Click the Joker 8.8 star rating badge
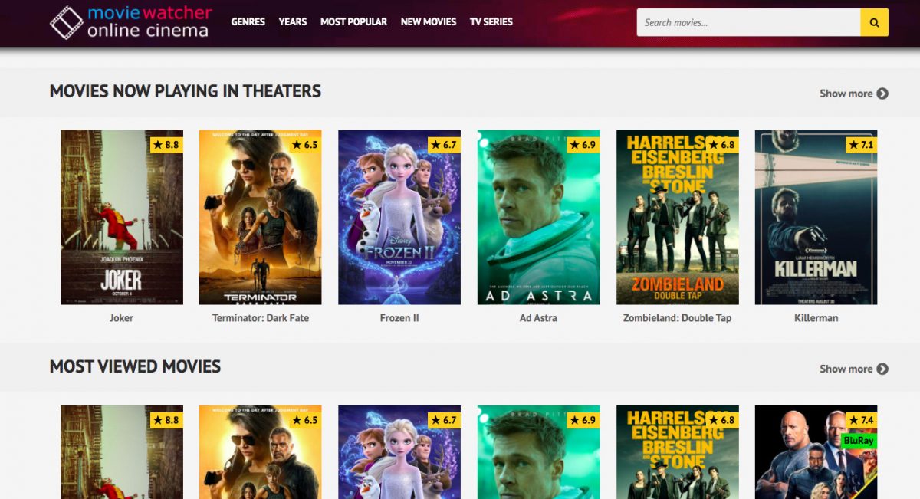This screenshot has height=499, width=920. [166, 145]
